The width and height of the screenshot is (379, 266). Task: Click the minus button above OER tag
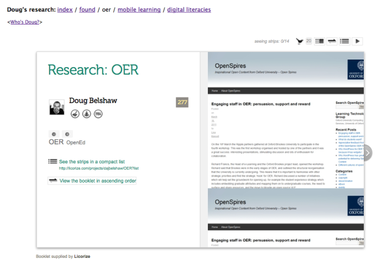pos(54,134)
